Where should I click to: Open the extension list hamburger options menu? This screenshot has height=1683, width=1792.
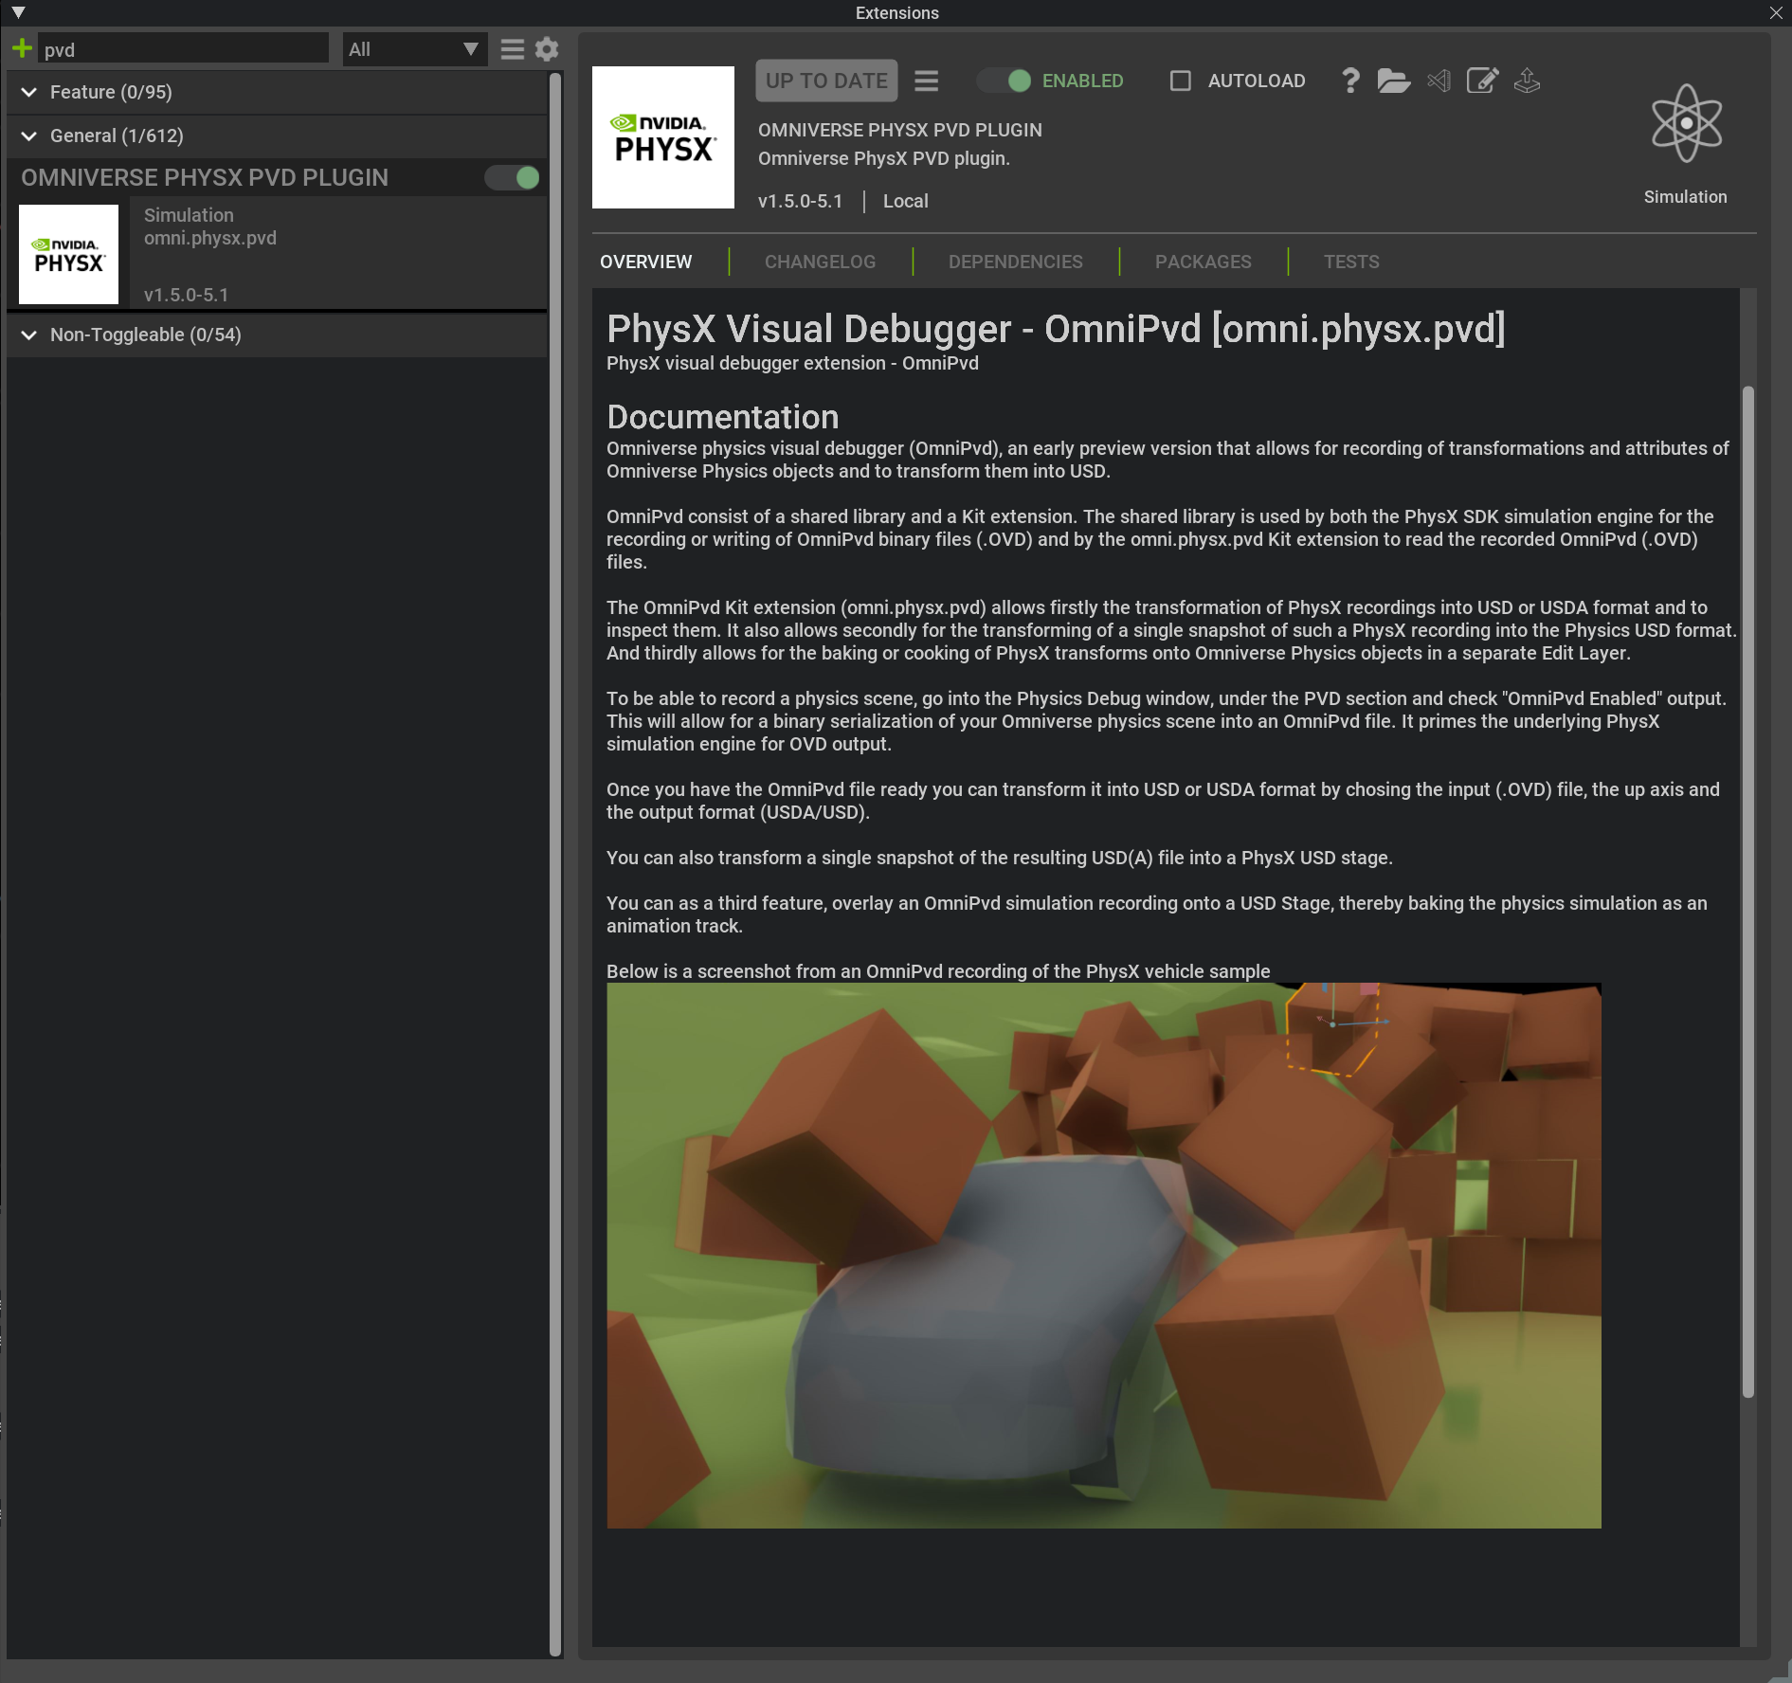pos(512,49)
